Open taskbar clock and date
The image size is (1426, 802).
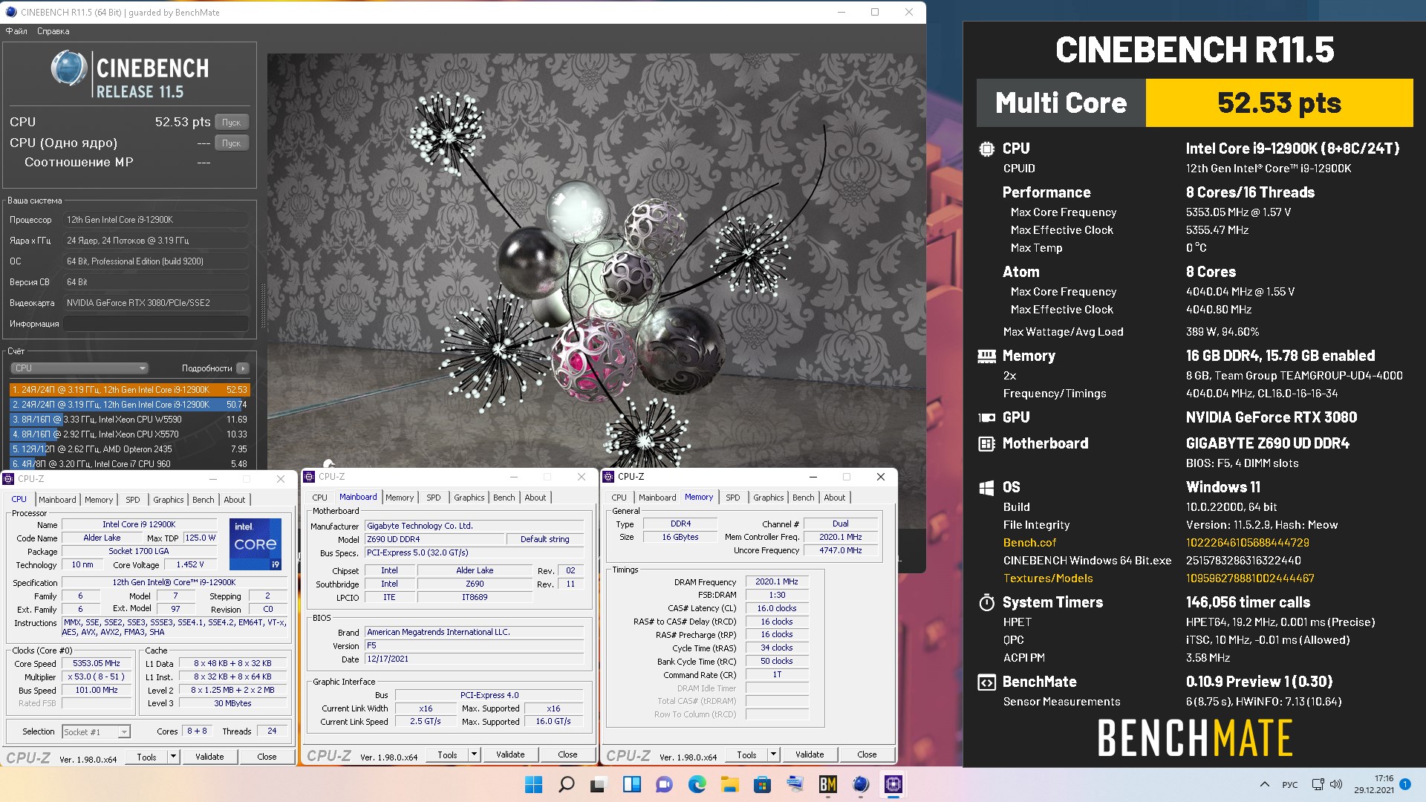click(1373, 784)
